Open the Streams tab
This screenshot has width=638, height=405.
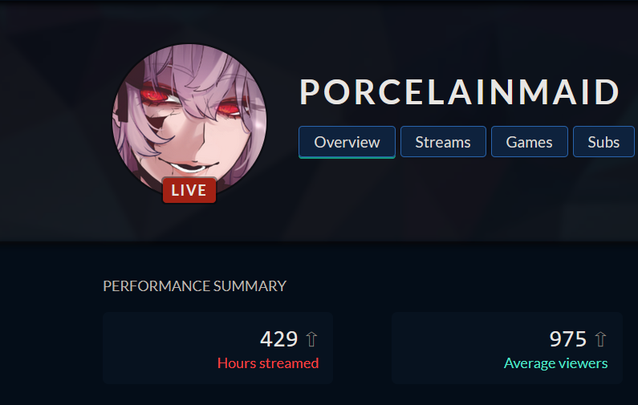[x=443, y=142]
